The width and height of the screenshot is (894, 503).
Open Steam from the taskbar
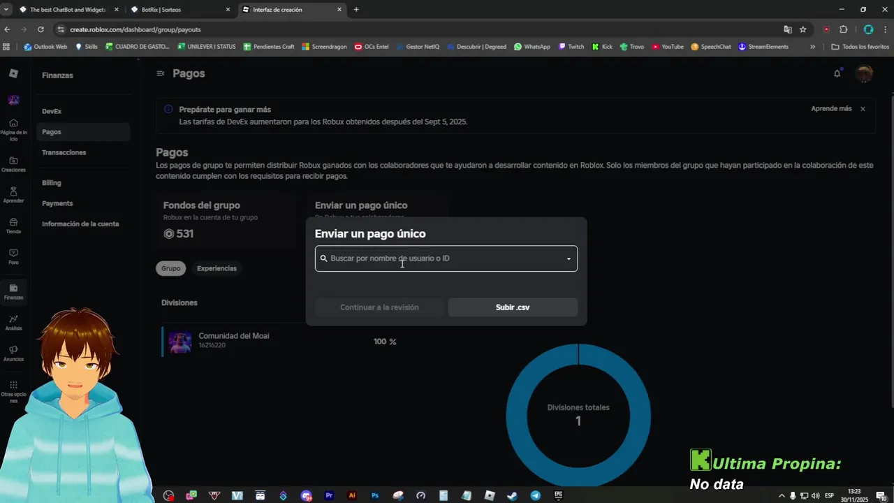pos(513,495)
